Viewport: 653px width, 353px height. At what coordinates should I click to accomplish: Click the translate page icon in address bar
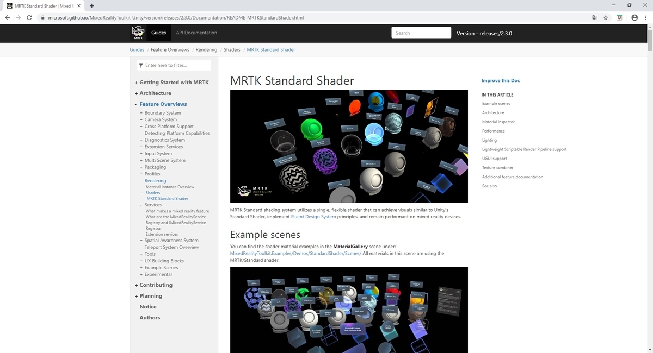tap(595, 17)
